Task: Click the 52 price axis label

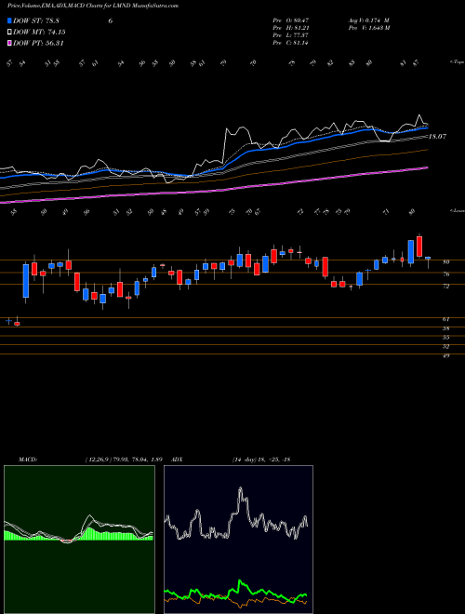Action: click(445, 347)
